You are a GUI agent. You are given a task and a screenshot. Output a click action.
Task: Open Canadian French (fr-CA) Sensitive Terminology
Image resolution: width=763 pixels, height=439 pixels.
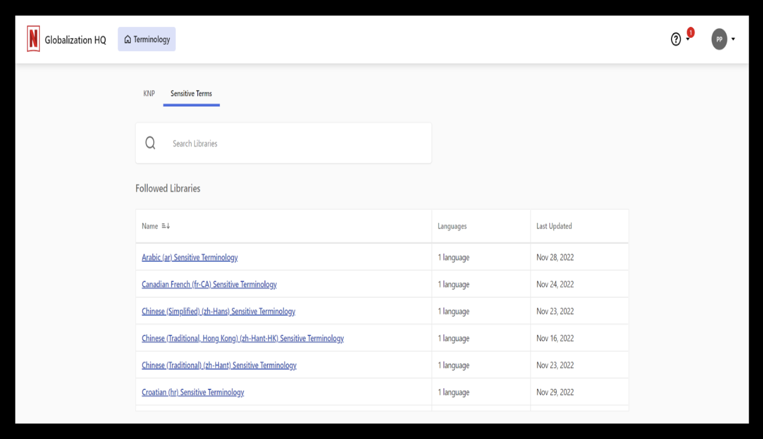(x=209, y=284)
